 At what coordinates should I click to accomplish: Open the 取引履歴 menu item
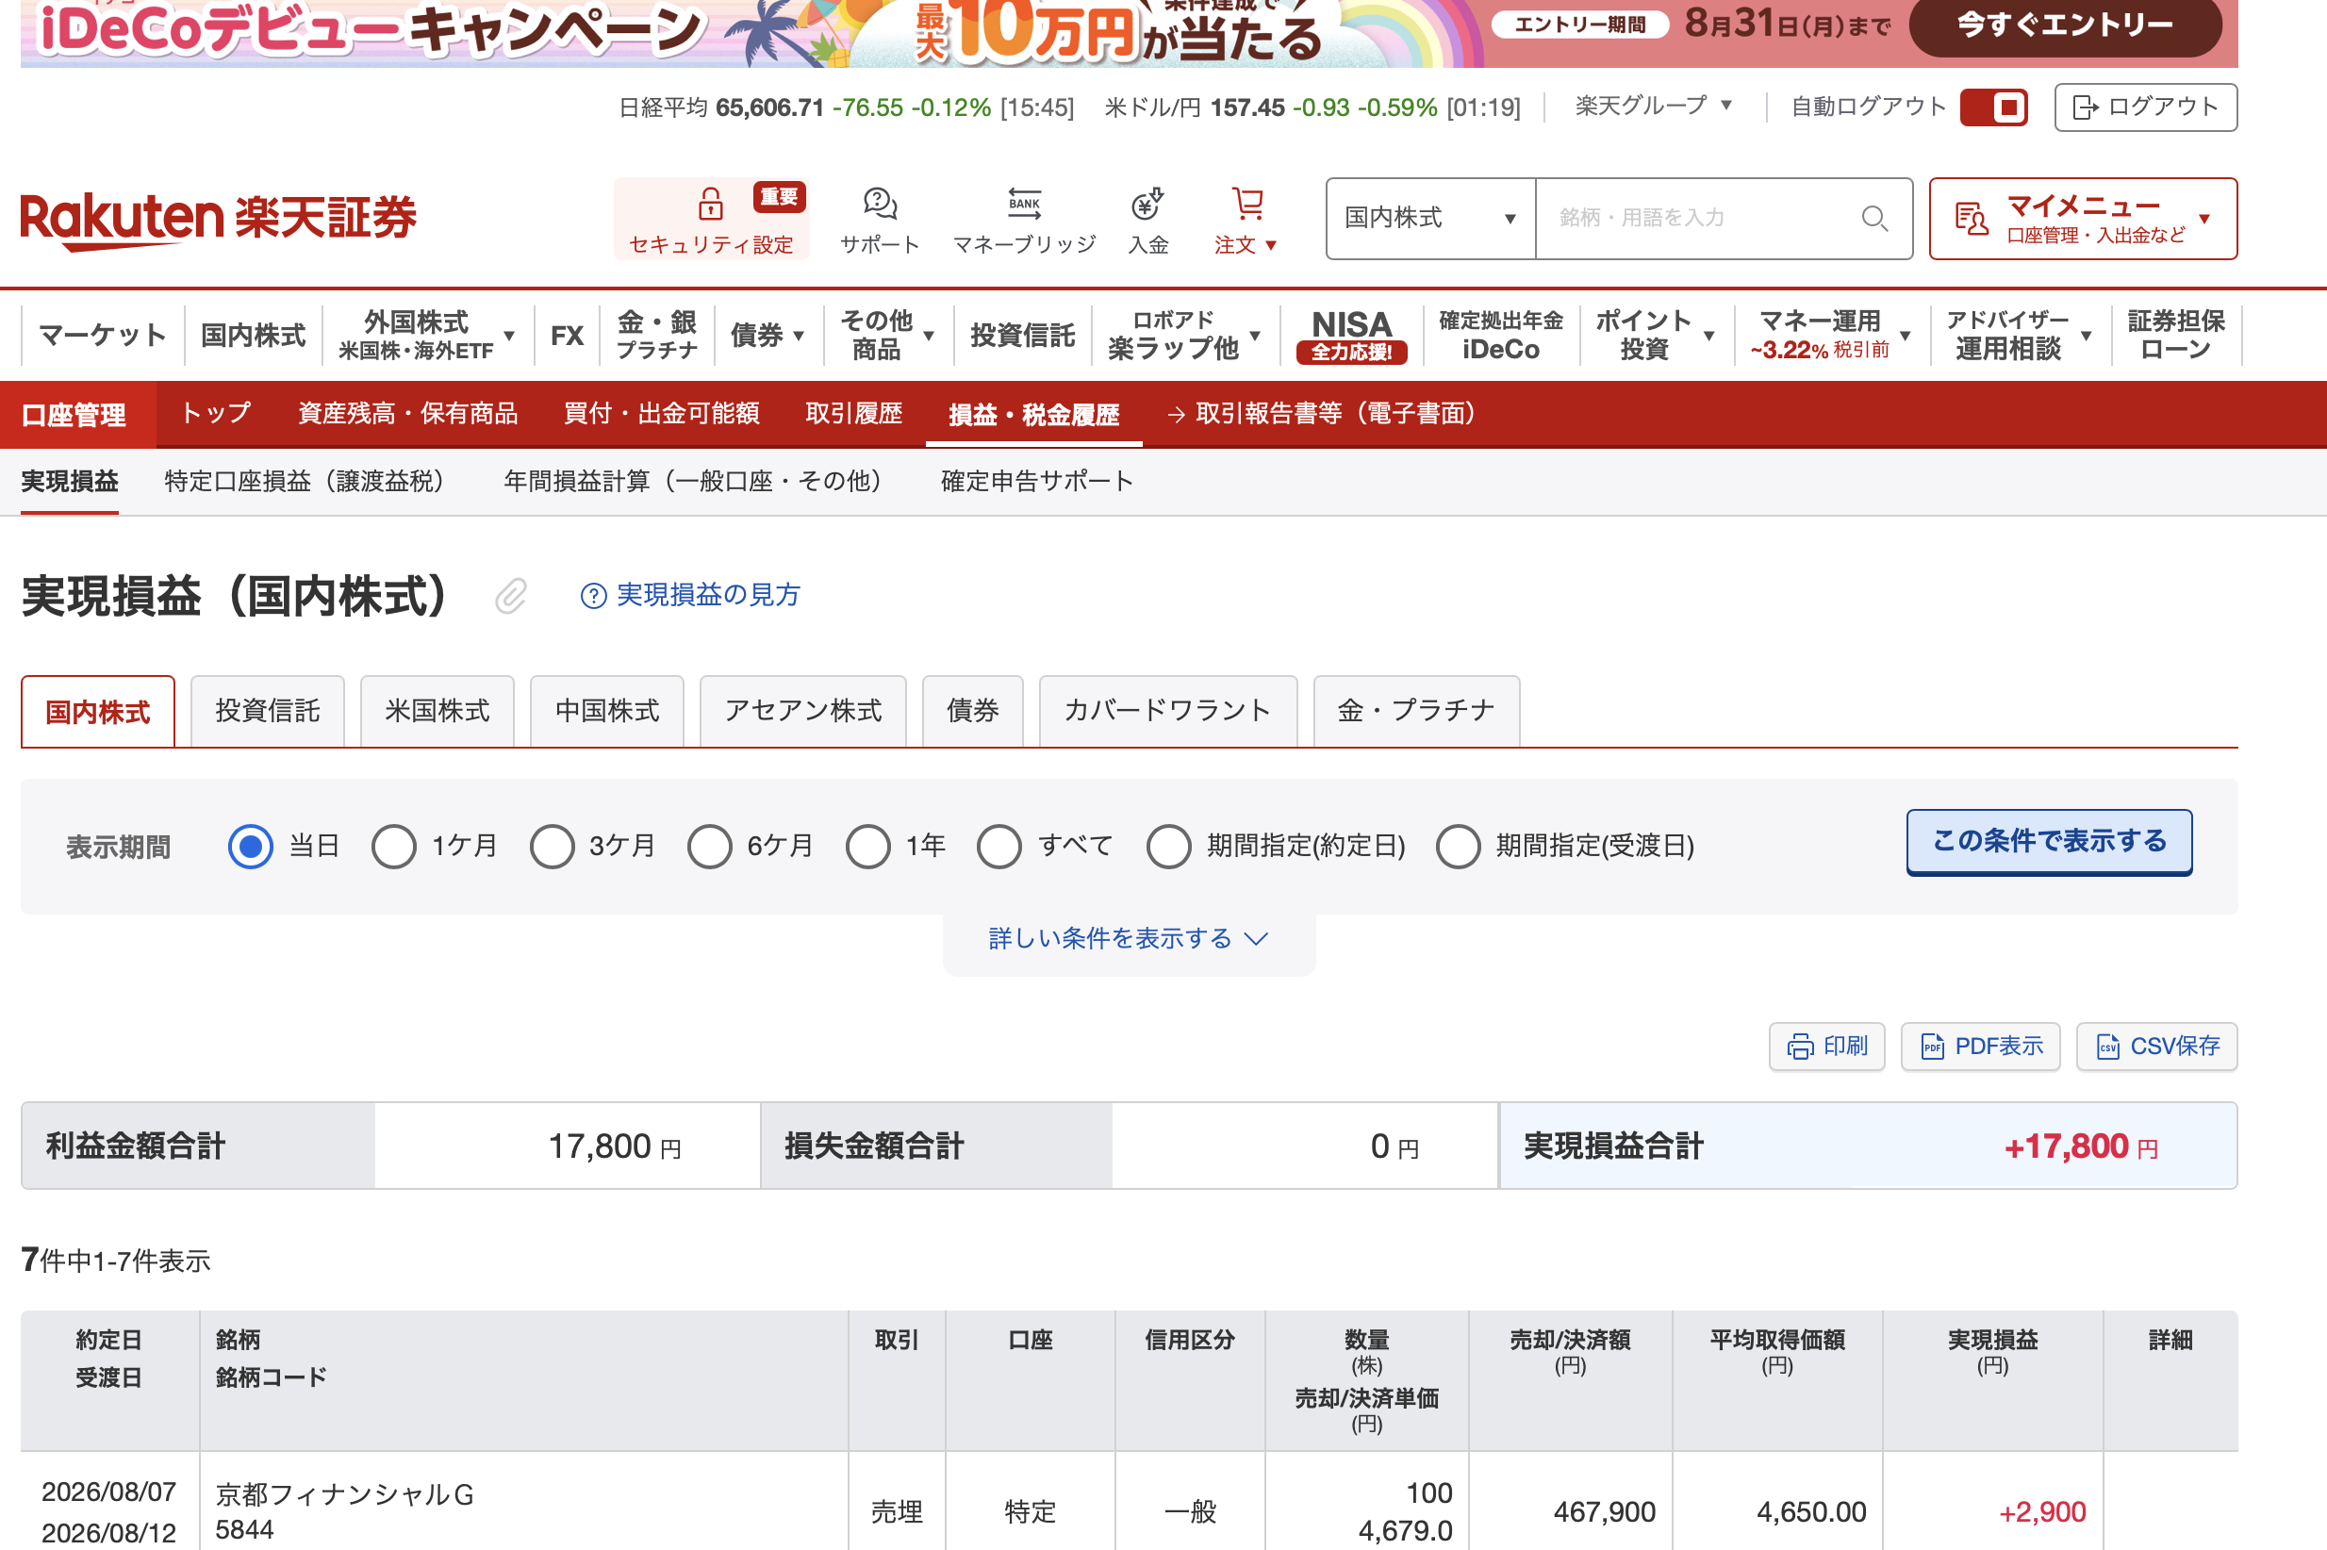(x=853, y=413)
